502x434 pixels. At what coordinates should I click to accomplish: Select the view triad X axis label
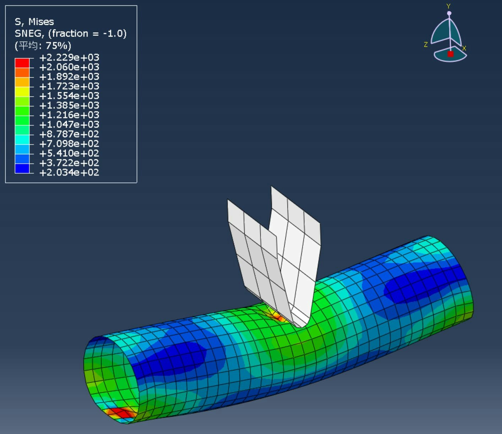pyautogui.click(x=464, y=48)
